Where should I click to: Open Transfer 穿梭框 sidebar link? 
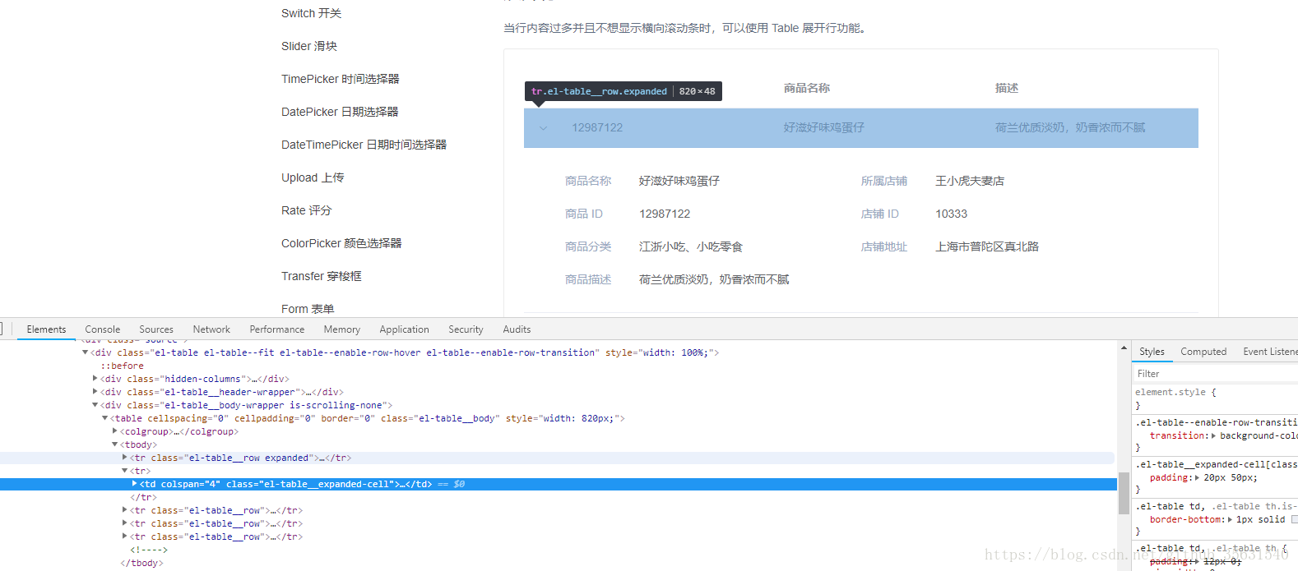coord(322,276)
